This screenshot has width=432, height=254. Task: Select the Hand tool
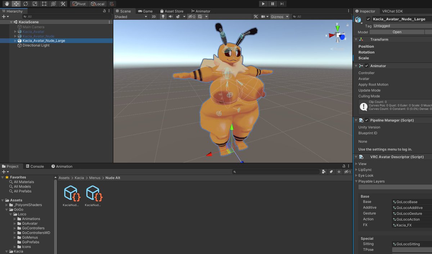pyautogui.click(x=7, y=4)
